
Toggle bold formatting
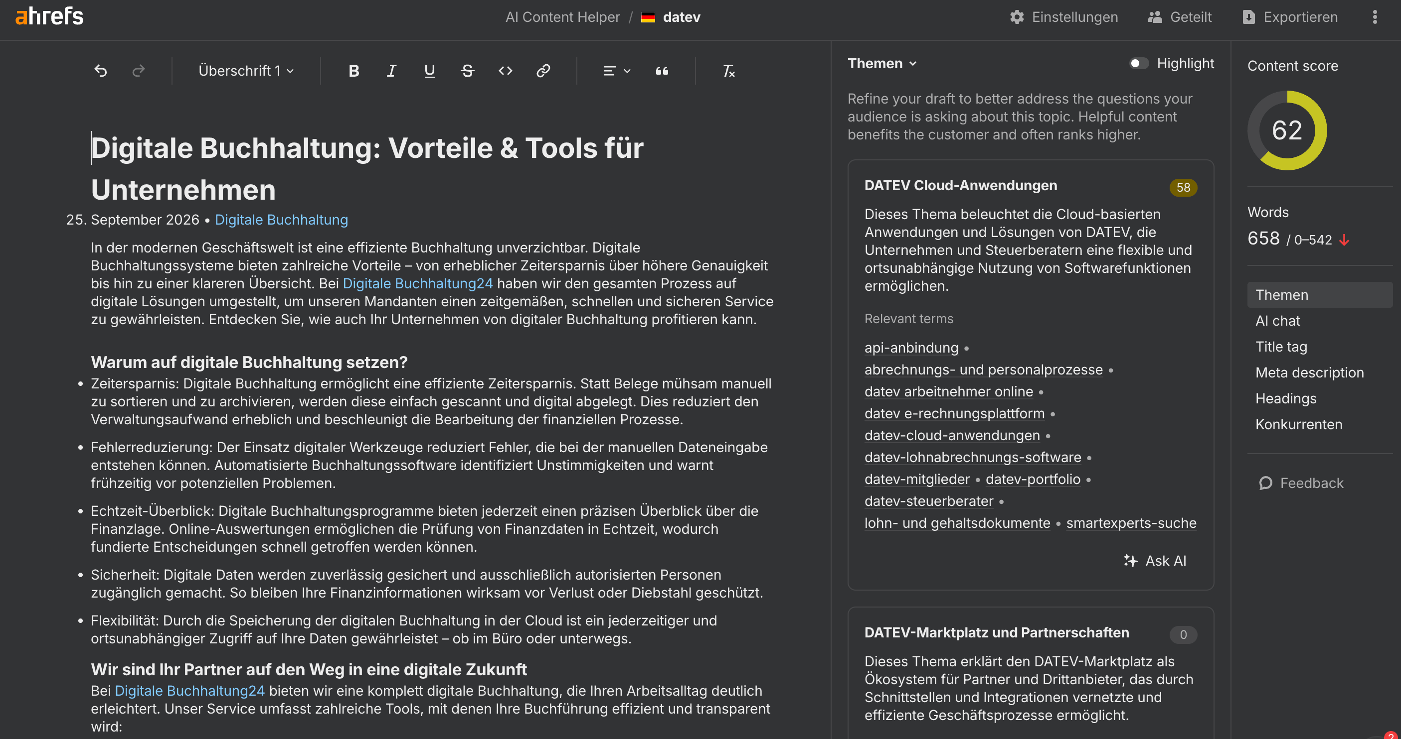(353, 71)
